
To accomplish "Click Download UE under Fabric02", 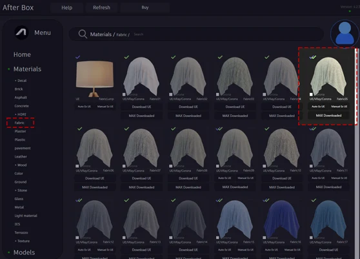I will (188, 107).
